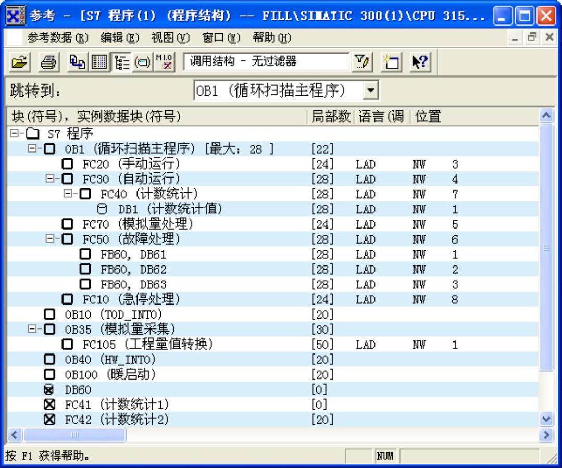Click the Open folder toolbar icon

point(19,62)
